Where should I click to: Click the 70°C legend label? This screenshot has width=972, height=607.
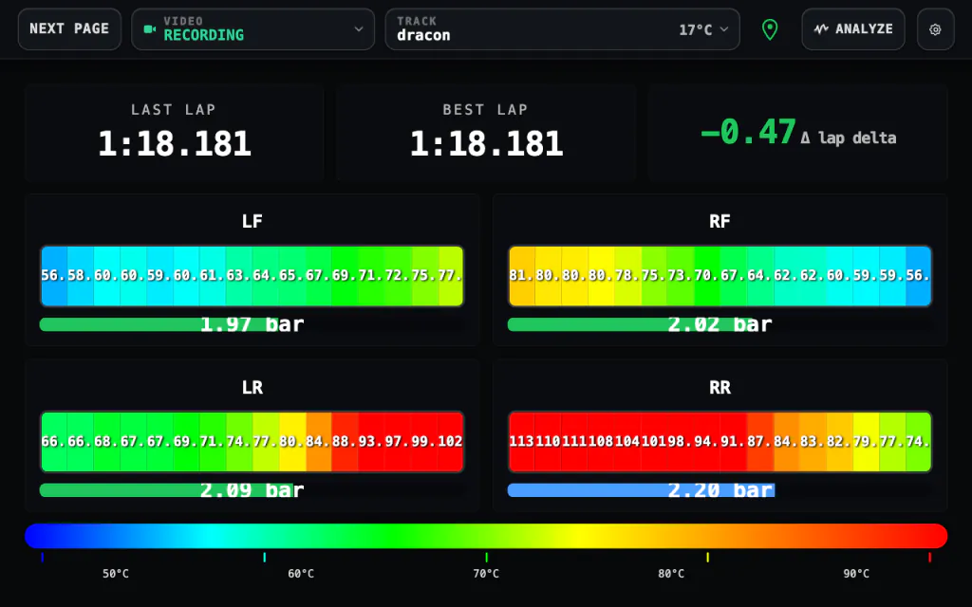click(x=486, y=574)
